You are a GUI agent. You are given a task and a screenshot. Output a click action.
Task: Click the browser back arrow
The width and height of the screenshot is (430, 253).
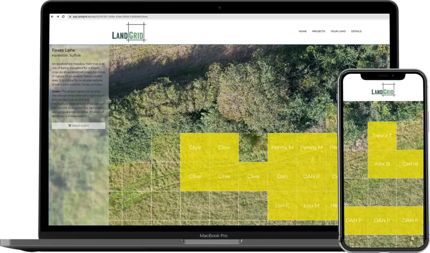pos(52,17)
